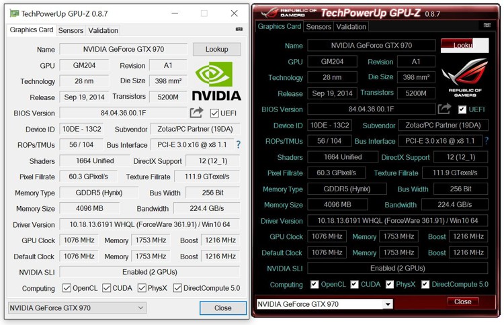
Task: Switch to Validation tab in left window
Action: point(103,30)
